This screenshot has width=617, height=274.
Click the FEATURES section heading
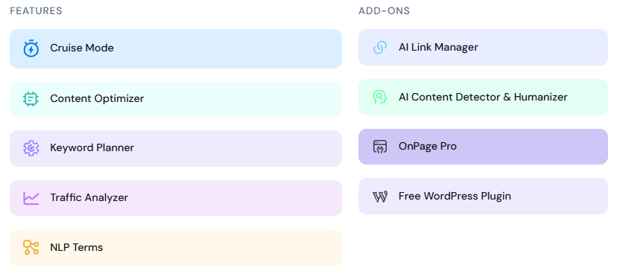37,11
